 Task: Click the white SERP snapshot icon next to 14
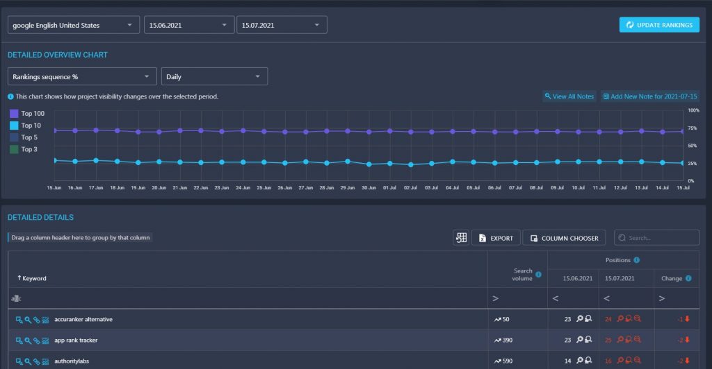coord(588,361)
